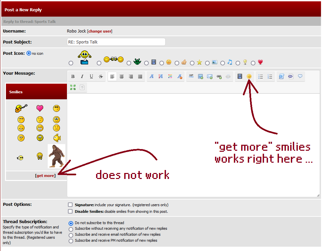Apply italic formatting to the message
The image size is (322, 251).
click(82, 77)
